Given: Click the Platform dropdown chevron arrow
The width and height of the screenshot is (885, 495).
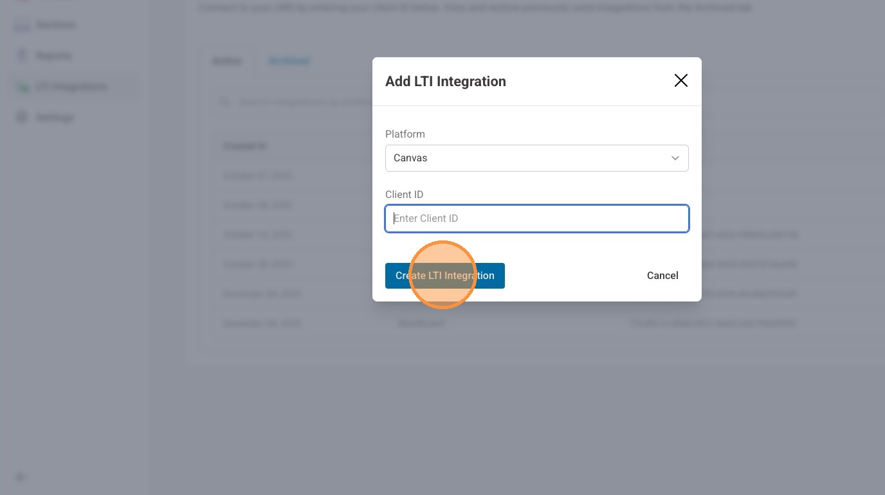Looking at the screenshot, I should click(675, 158).
